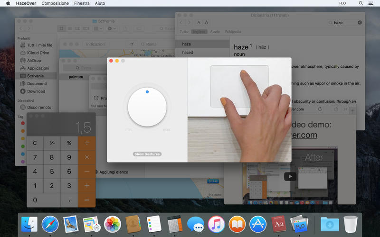This screenshot has height=237, width=380.
Task: Click the calculator plus/minus key
Action: tap(52, 143)
